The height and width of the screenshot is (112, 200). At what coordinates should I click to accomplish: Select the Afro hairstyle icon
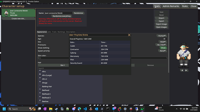point(40,71)
